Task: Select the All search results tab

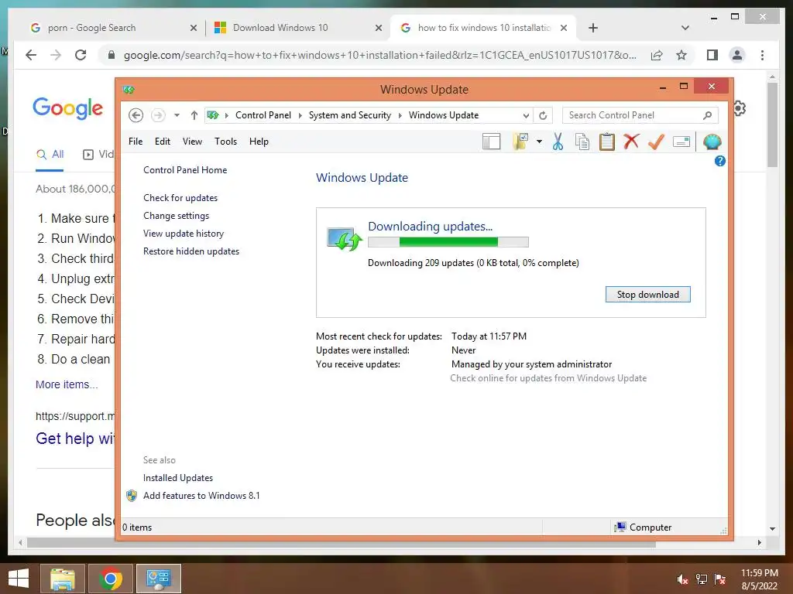Action: coord(50,154)
